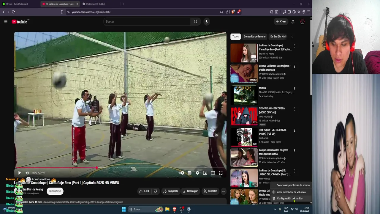The image size is (380, 214).
Task: Mute the video with the speaker icon
Action: click(x=27, y=173)
